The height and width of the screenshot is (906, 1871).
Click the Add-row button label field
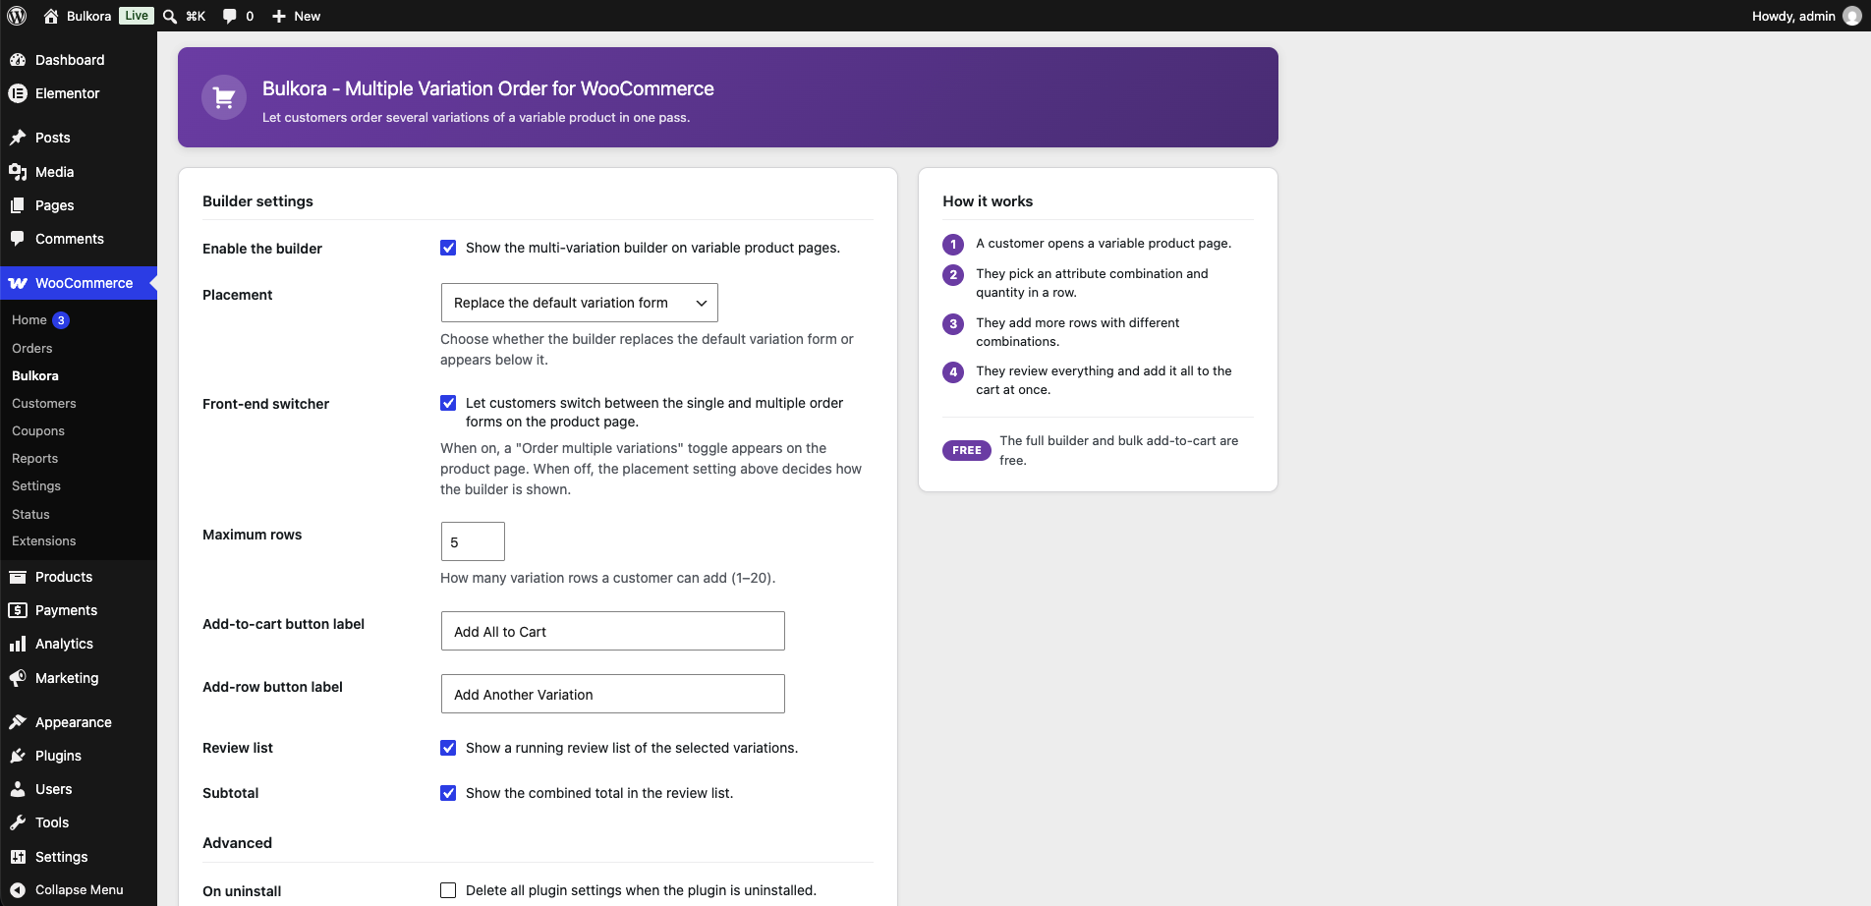pos(613,694)
